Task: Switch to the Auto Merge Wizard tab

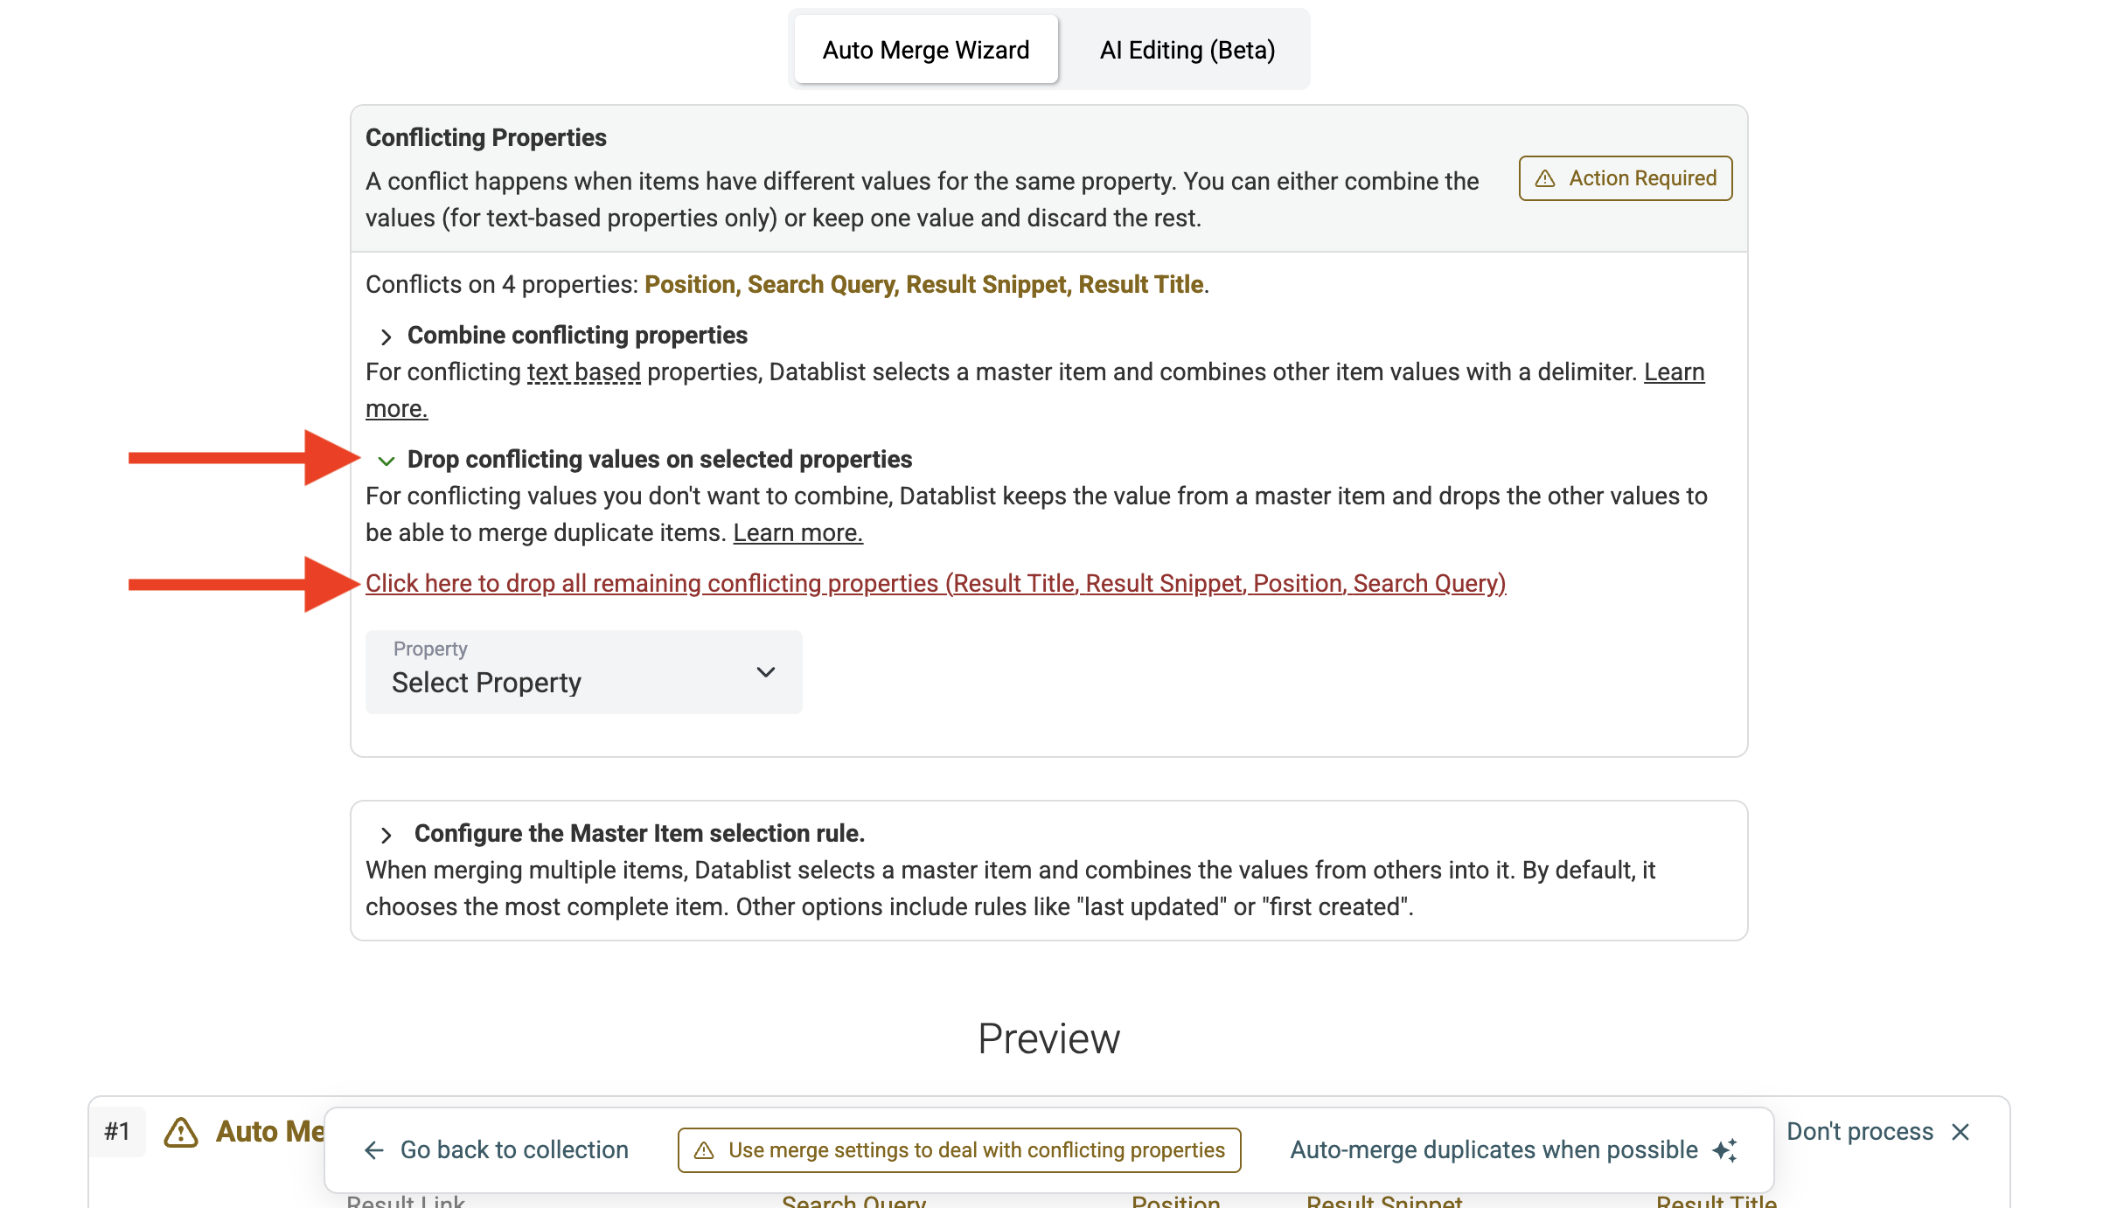Action: tap(925, 50)
